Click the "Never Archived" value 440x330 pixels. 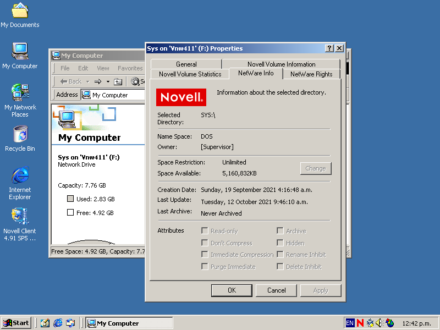(x=221, y=213)
